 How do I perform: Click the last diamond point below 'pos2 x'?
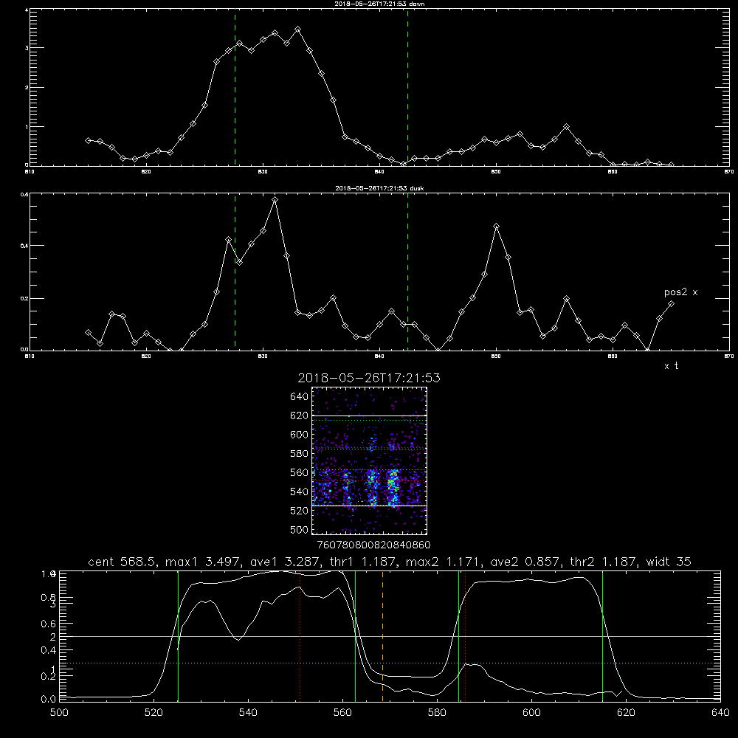click(671, 304)
